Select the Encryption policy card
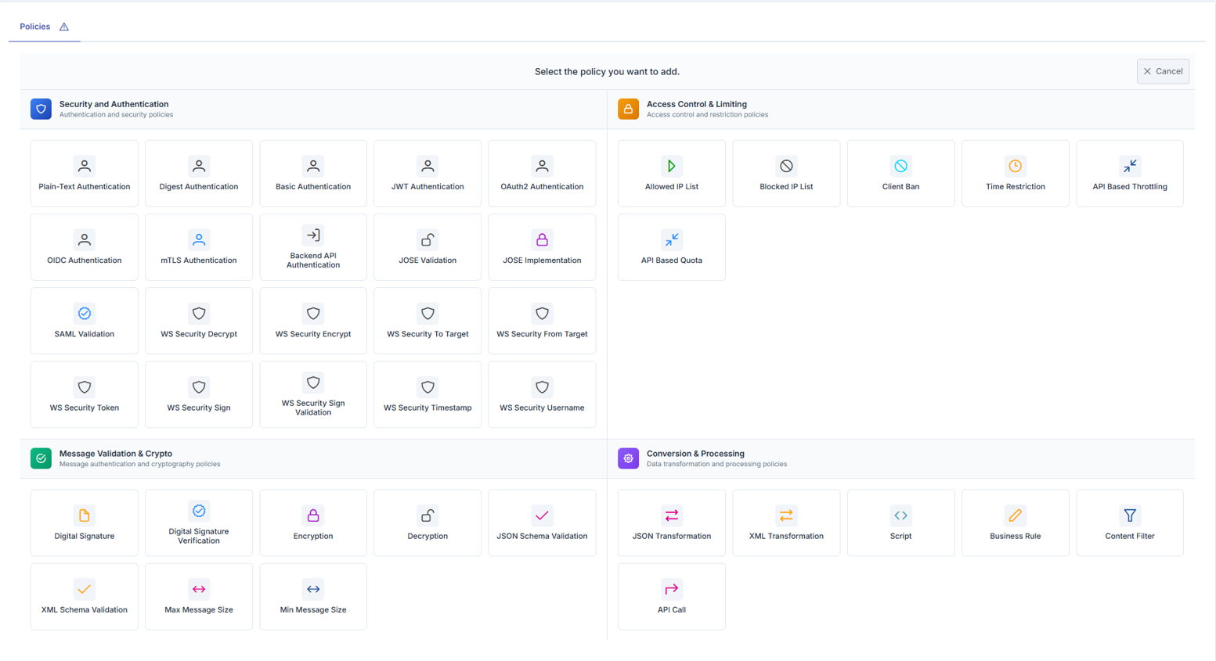This screenshot has height=661, width=1216. 313,523
